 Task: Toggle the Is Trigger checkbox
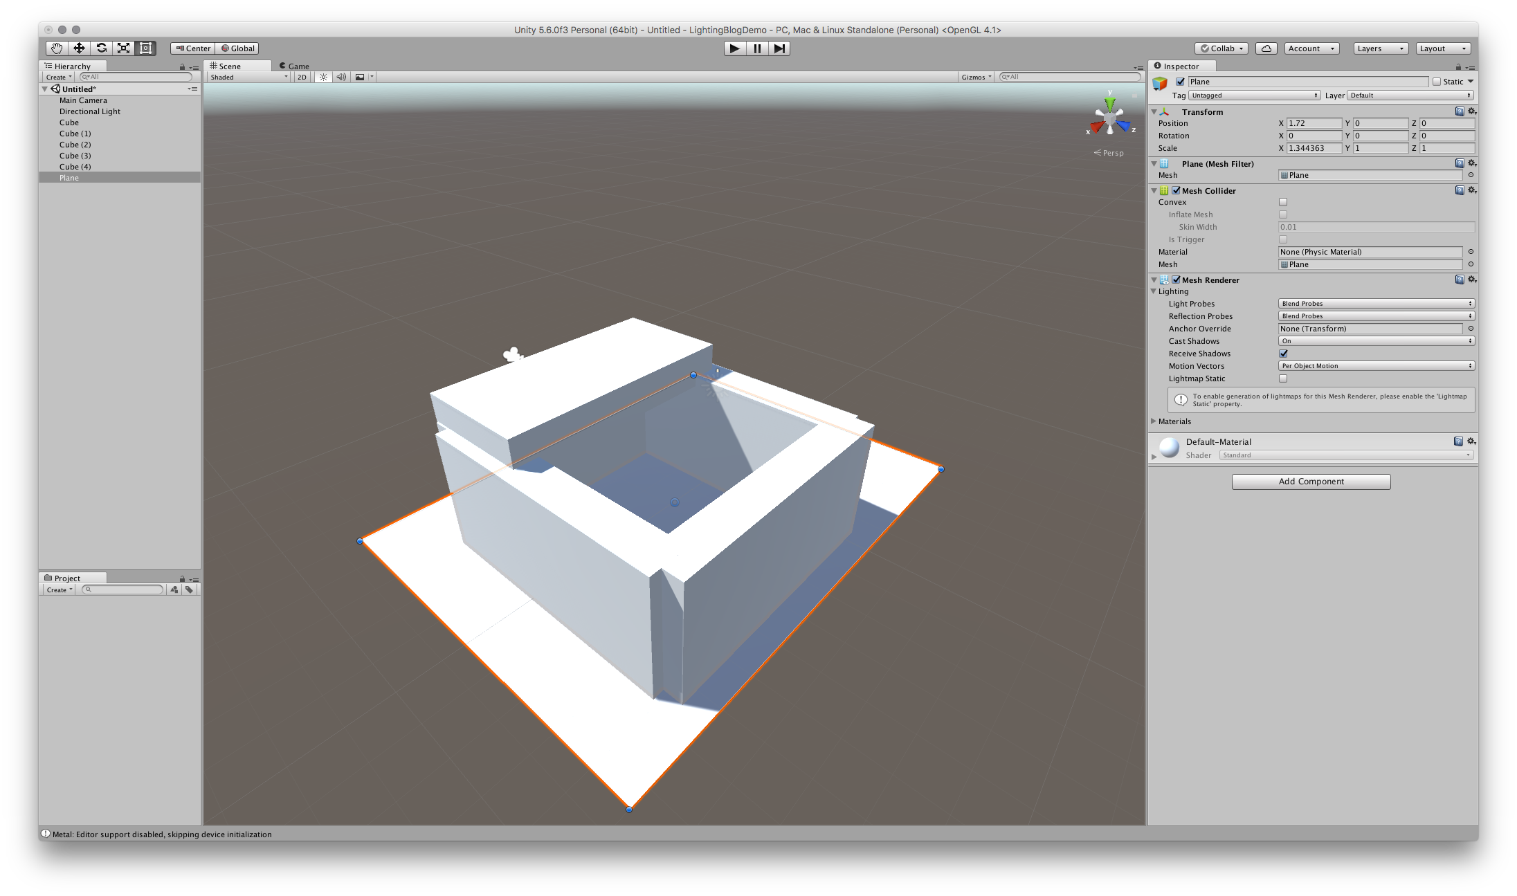pyautogui.click(x=1281, y=239)
